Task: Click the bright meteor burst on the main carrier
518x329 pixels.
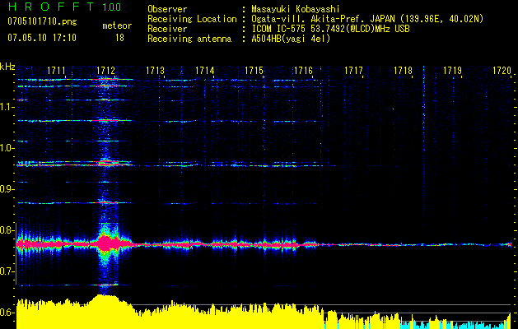Action: 105,244
